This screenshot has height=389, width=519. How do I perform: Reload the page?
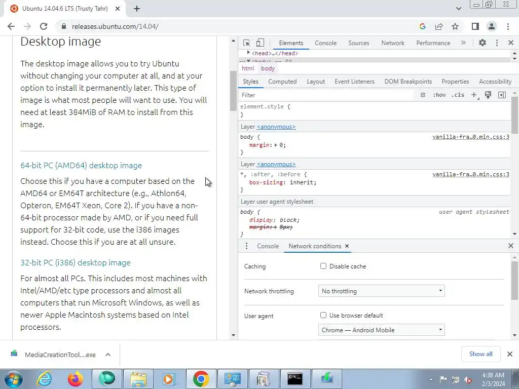pyautogui.click(x=44, y=26)
